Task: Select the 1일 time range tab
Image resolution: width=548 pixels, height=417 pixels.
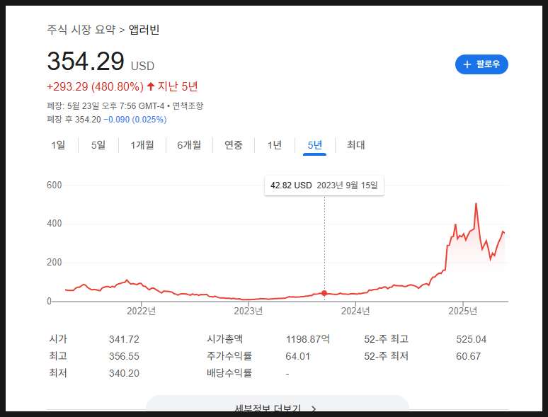Action: [58, 144]
